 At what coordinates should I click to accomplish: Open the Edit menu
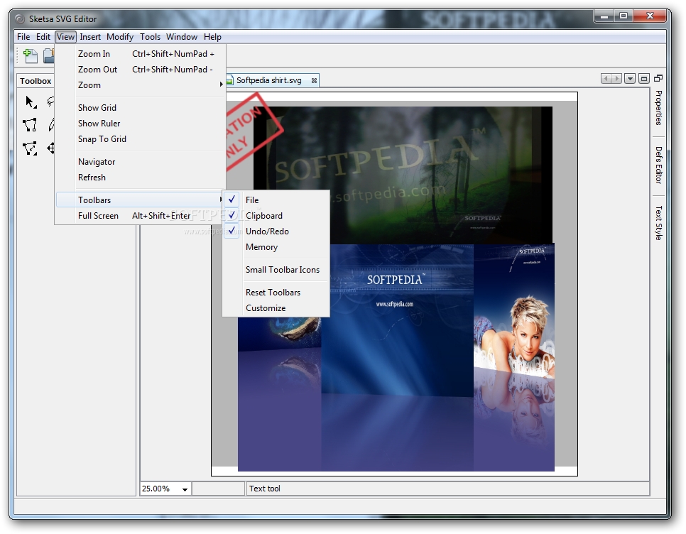[43, 37]
